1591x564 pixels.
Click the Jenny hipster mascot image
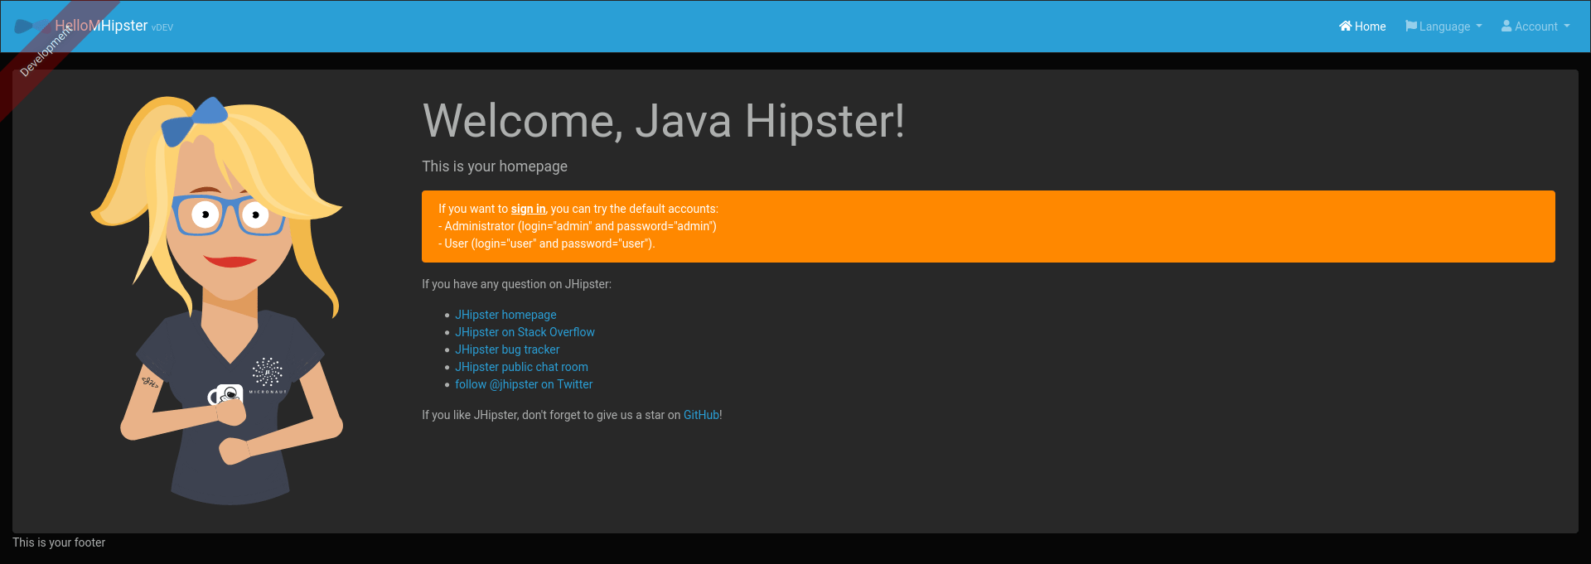point(216,301)
